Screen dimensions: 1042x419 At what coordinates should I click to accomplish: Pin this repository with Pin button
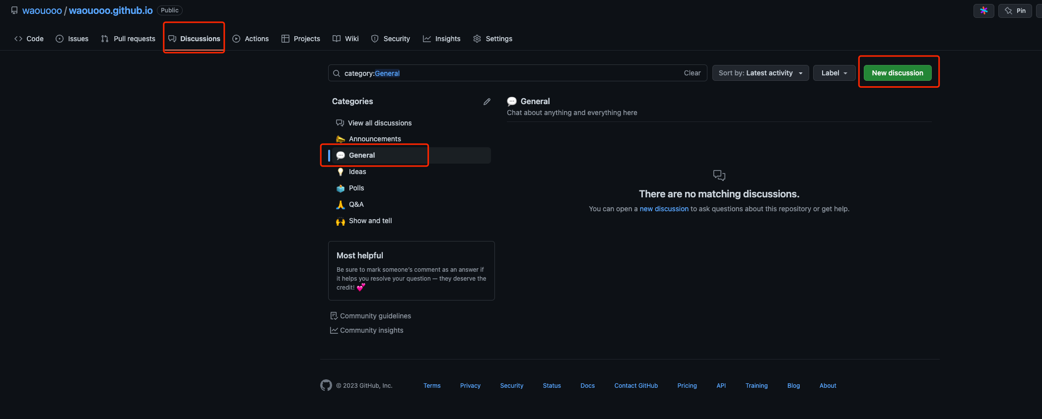pos(1015,10)
